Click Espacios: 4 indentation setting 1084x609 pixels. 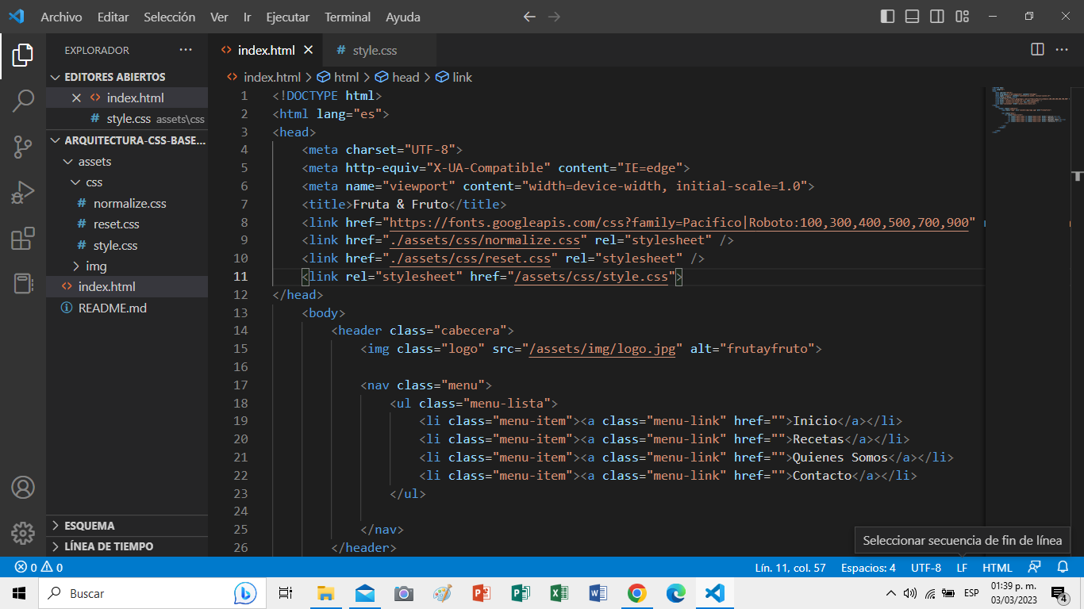coord(868,568)
